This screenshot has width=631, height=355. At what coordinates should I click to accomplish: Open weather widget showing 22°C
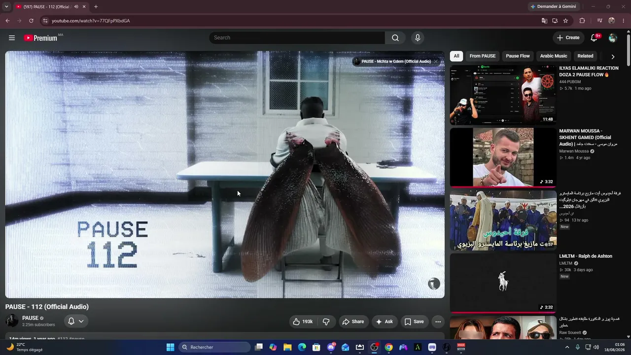coord(25,347)
